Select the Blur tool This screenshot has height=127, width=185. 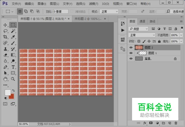(x=5, y=61)
